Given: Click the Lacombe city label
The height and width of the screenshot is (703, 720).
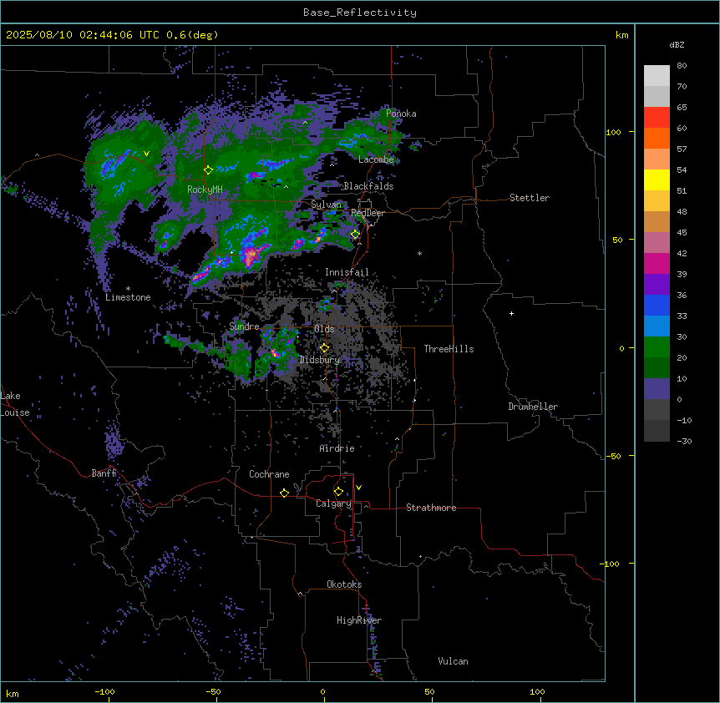Looking at the screenshot, I should point(376,159).
